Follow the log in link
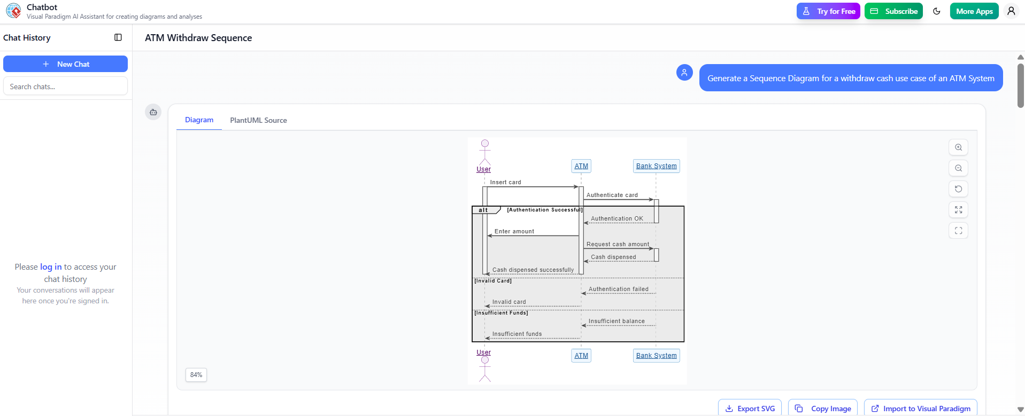Image resolution: width=1025 pixels, height=416 pixels. (51, 267)
